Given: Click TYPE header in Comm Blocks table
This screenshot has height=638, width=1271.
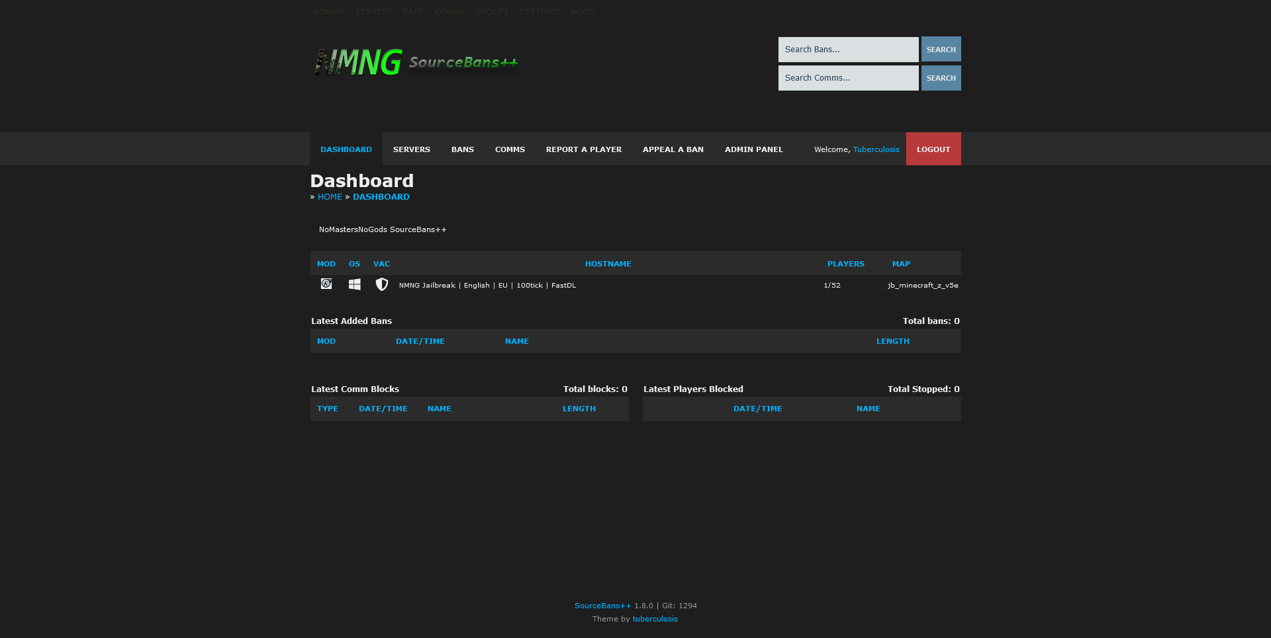Looking at the screenshot, I should coord(328,409).
